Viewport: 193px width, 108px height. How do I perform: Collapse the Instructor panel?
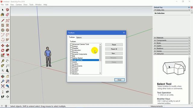[155, 54]
